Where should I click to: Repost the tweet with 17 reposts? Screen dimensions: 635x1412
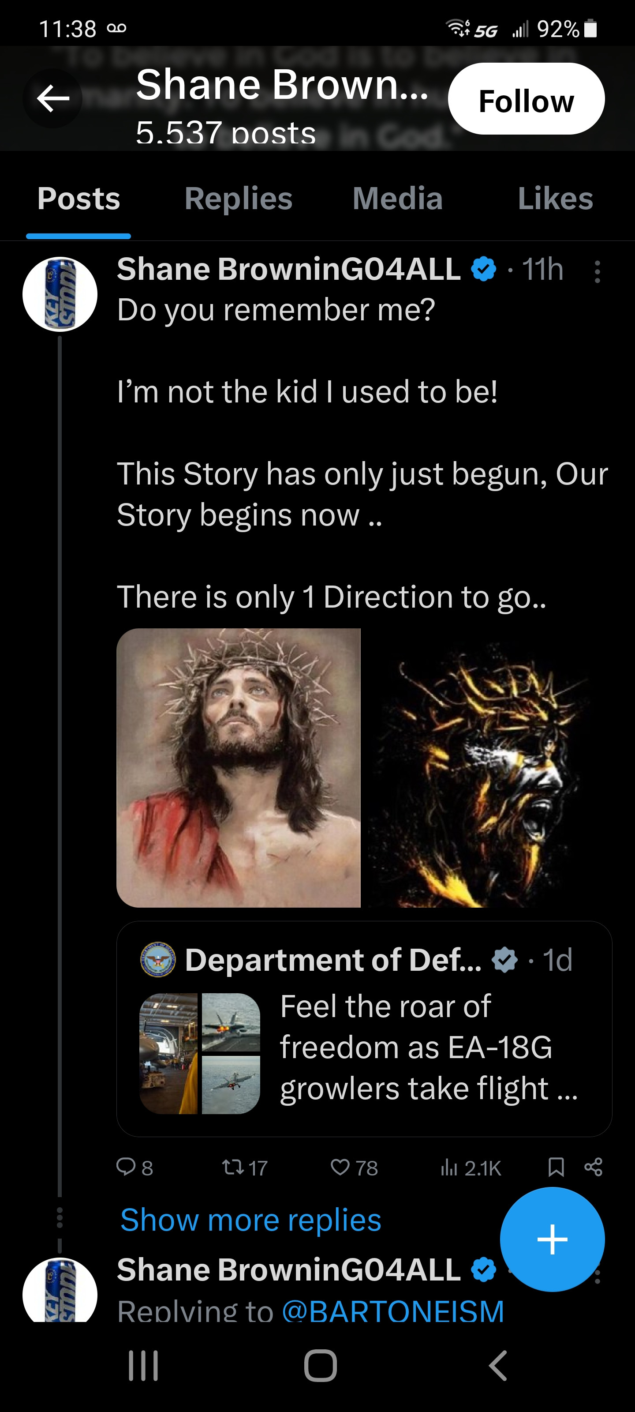coord(233,1167)
